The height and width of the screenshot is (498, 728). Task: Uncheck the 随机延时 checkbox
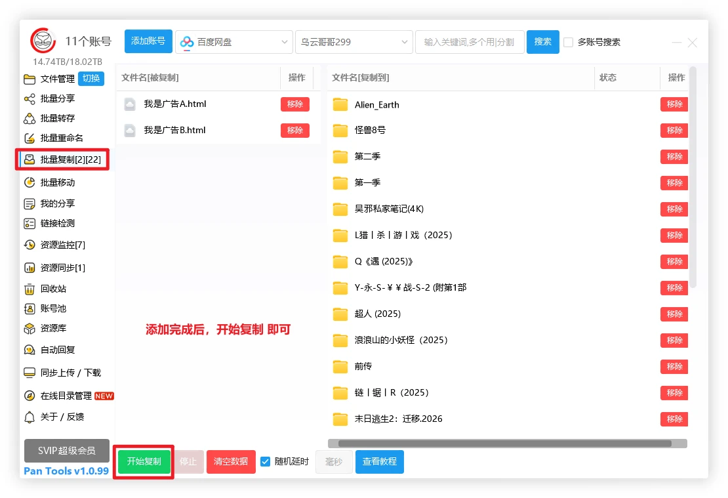point(266,461)
